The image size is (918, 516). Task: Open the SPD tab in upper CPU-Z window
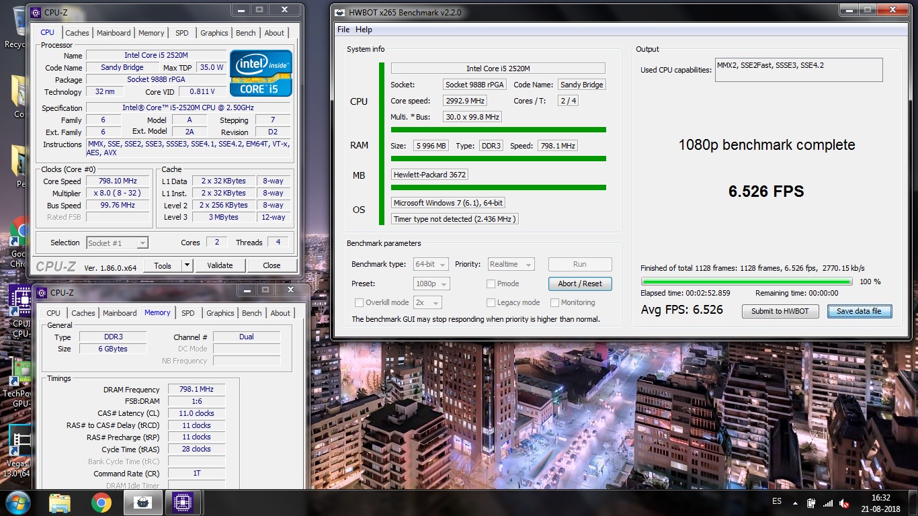[x=182, y=33]
